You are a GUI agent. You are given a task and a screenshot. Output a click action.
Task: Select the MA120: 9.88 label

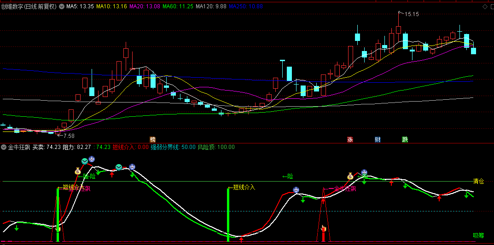pyautogui.click(x=211, y=6)
